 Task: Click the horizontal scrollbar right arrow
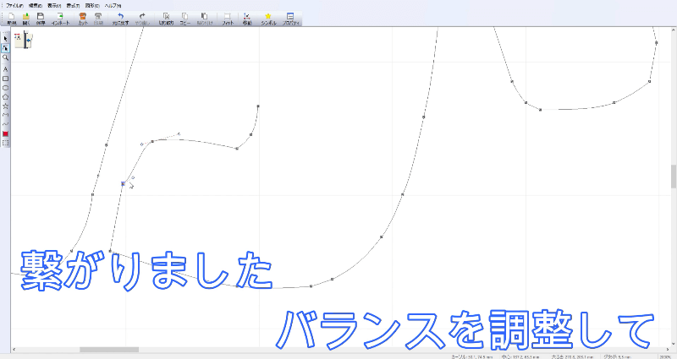(x=668, y=350)
